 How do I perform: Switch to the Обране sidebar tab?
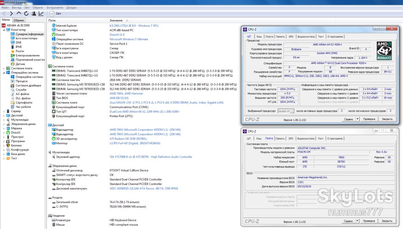point(18,20)
